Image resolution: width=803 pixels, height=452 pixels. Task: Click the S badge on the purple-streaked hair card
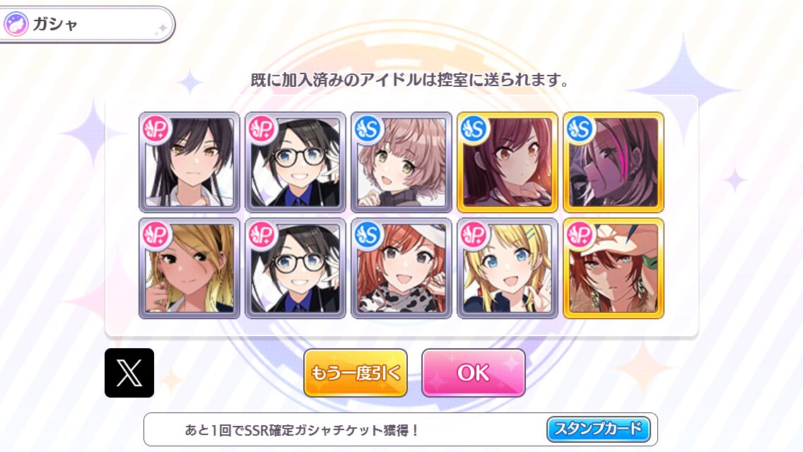[581, 129]
